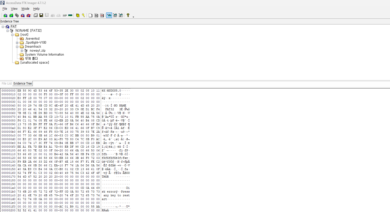The height and width of the screenshot is (212, 390).
Task: Click Export Files blank page icon
Action: (x=90, y=15)
